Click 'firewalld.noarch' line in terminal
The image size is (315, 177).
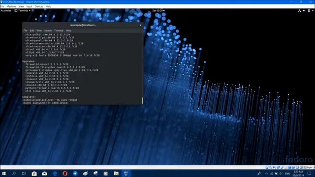[x=47, y=64]
